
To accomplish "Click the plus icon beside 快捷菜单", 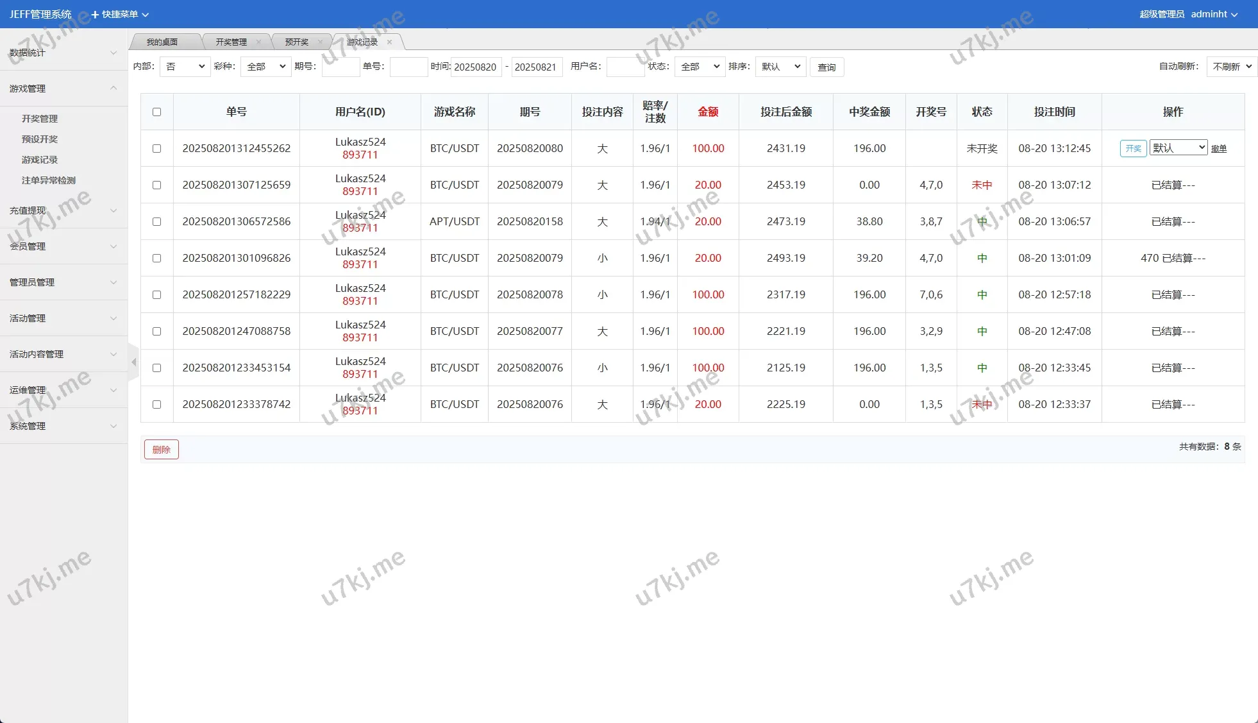I will pyautogui.click(x=95, y=14).
